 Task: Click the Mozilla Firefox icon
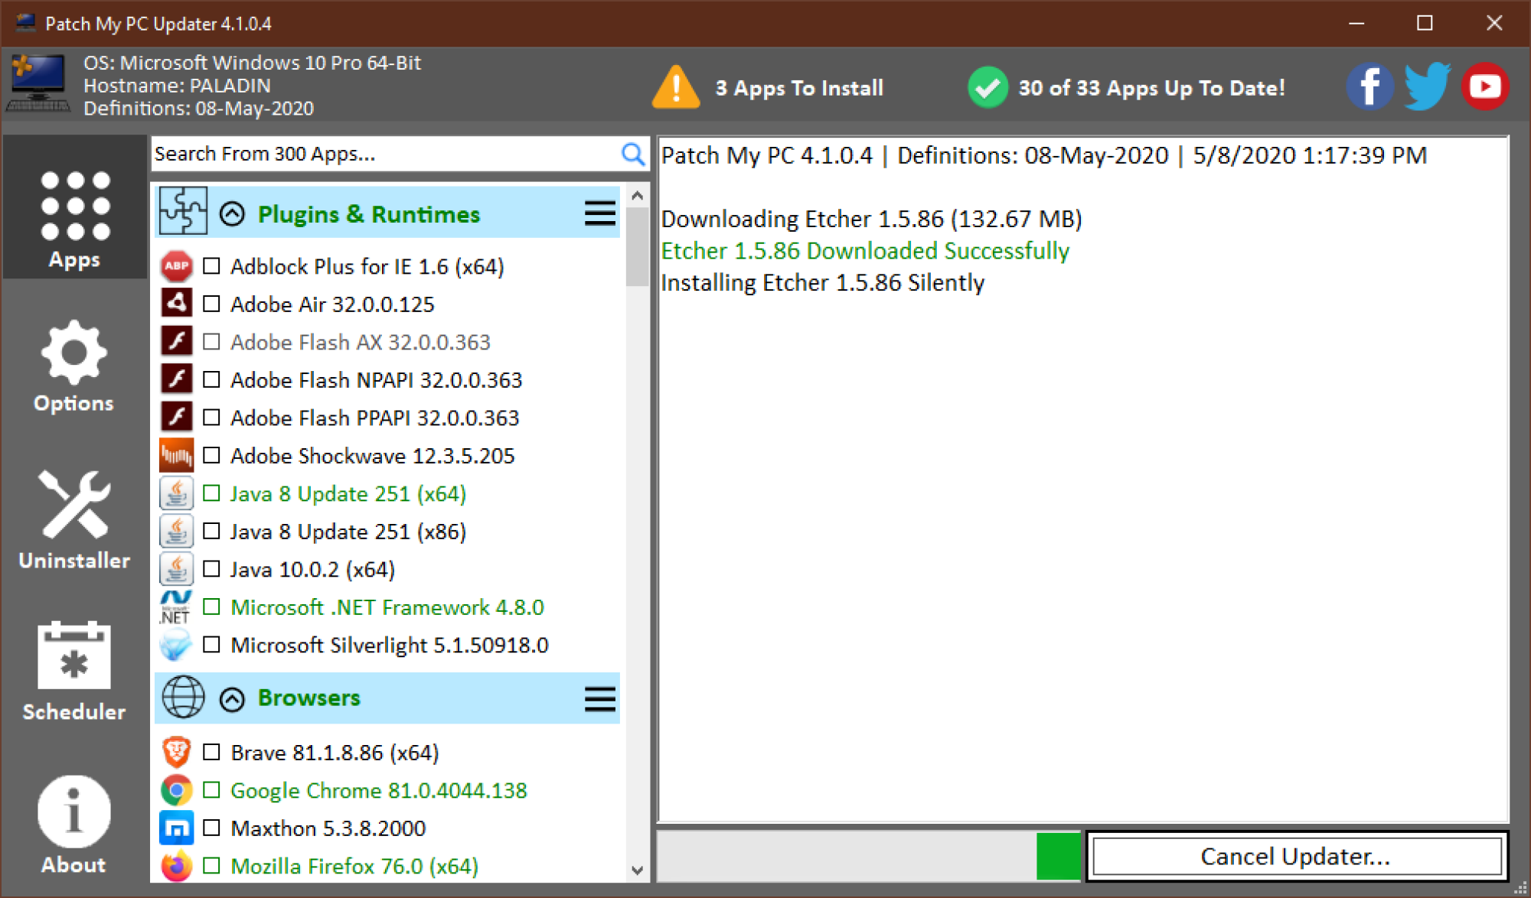coord(176,866)
